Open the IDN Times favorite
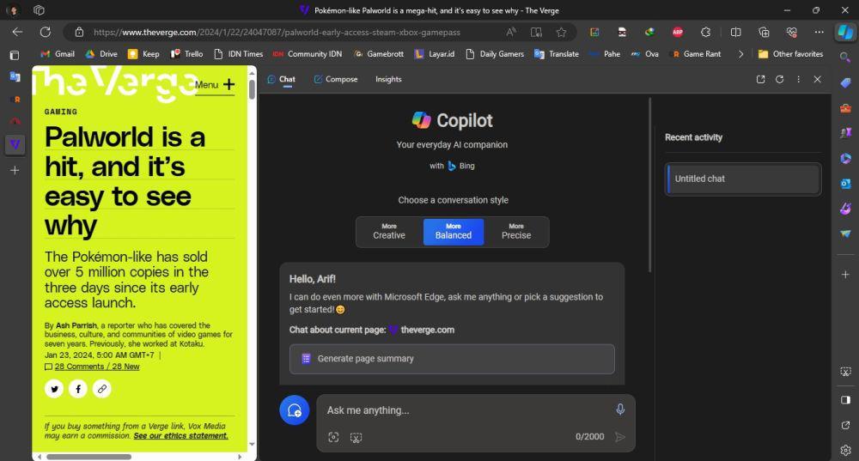The width and height of the screenshot is (859, 461). (238, 54)
